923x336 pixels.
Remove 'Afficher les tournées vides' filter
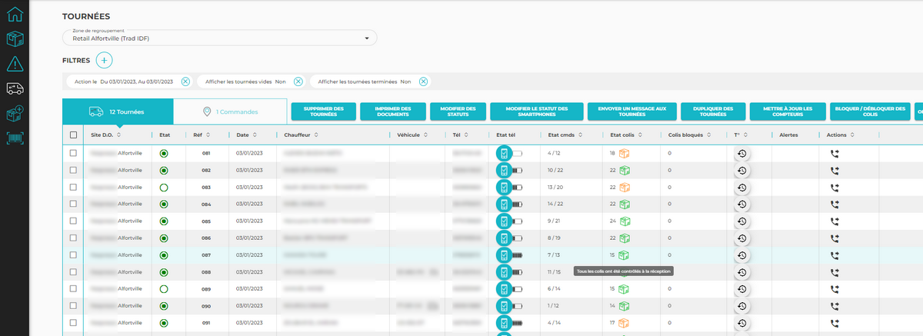pyautogui.click(x=298, y=82)
